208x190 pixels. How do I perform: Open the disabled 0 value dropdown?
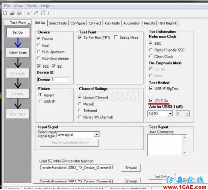pos(187,114)
